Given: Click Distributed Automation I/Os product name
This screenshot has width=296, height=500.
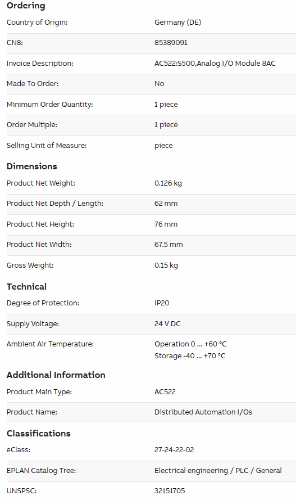Looking at the screenshot, I should tap(203, 412).
